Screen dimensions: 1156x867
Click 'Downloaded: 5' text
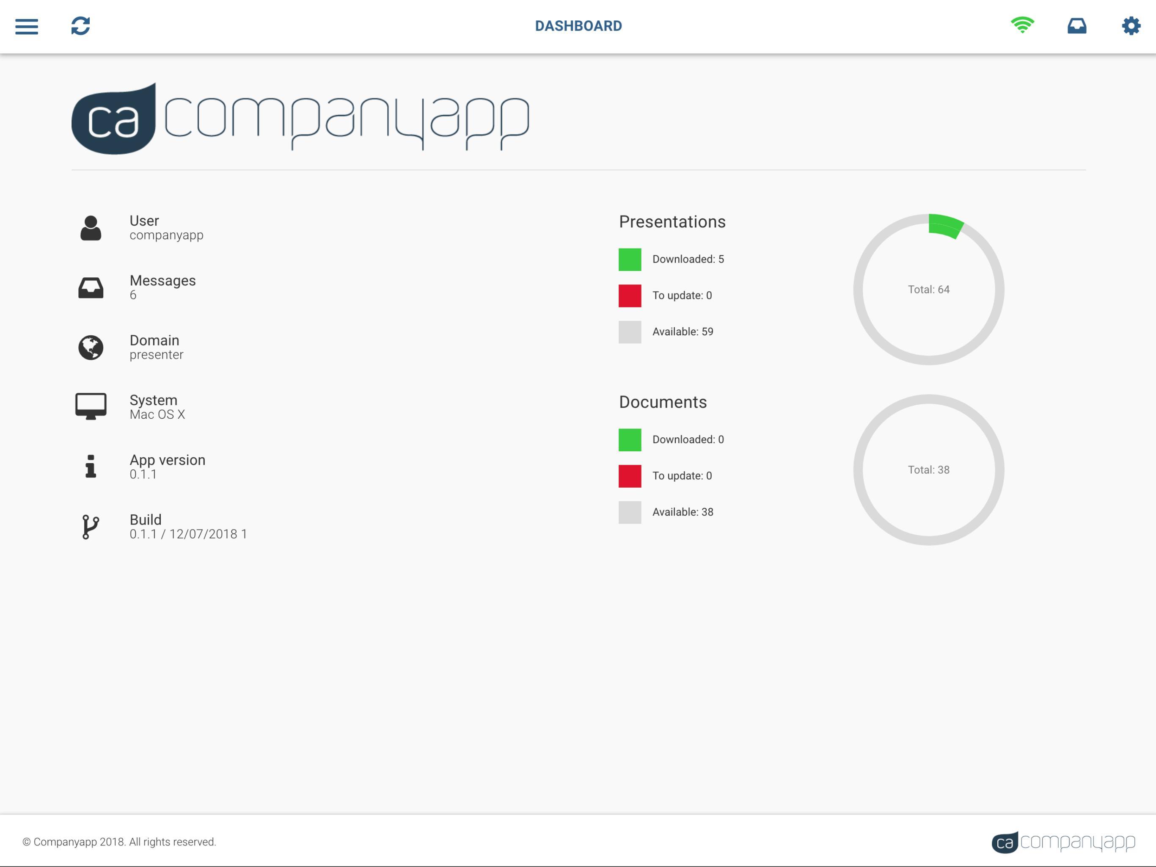pos(688,260)
